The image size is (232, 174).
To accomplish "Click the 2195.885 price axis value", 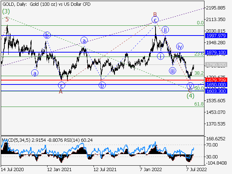I will pos(216,8).
